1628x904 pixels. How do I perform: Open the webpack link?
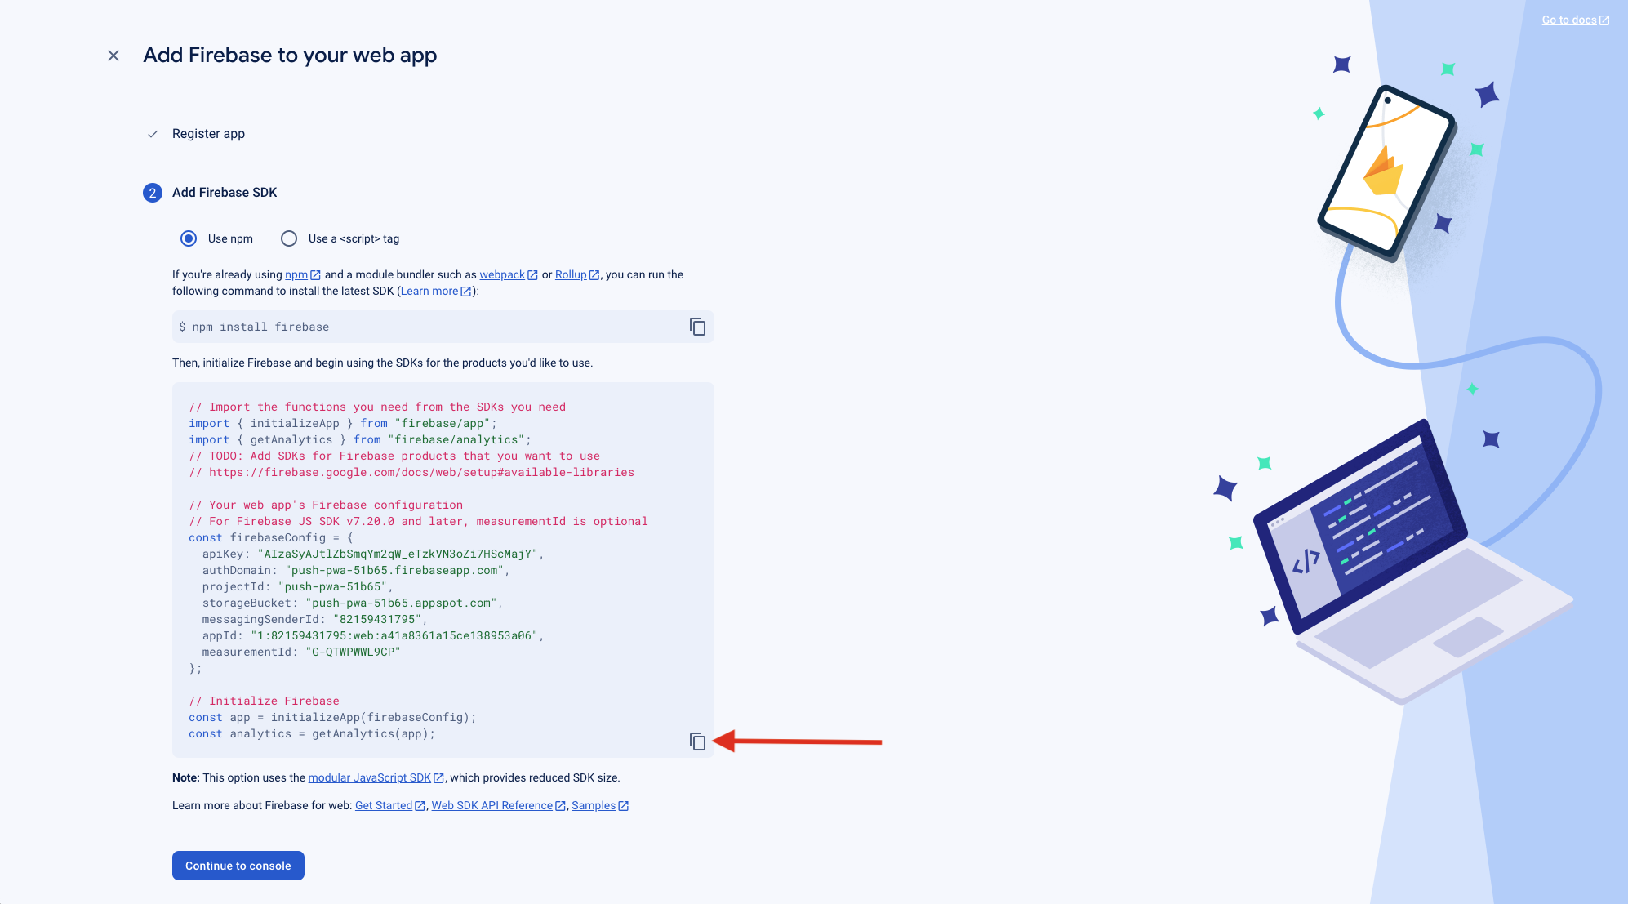[502, 275]
